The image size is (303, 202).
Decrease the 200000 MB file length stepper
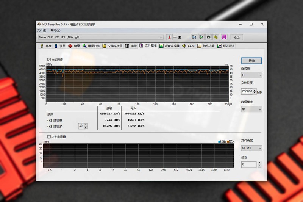click(255, 93)
